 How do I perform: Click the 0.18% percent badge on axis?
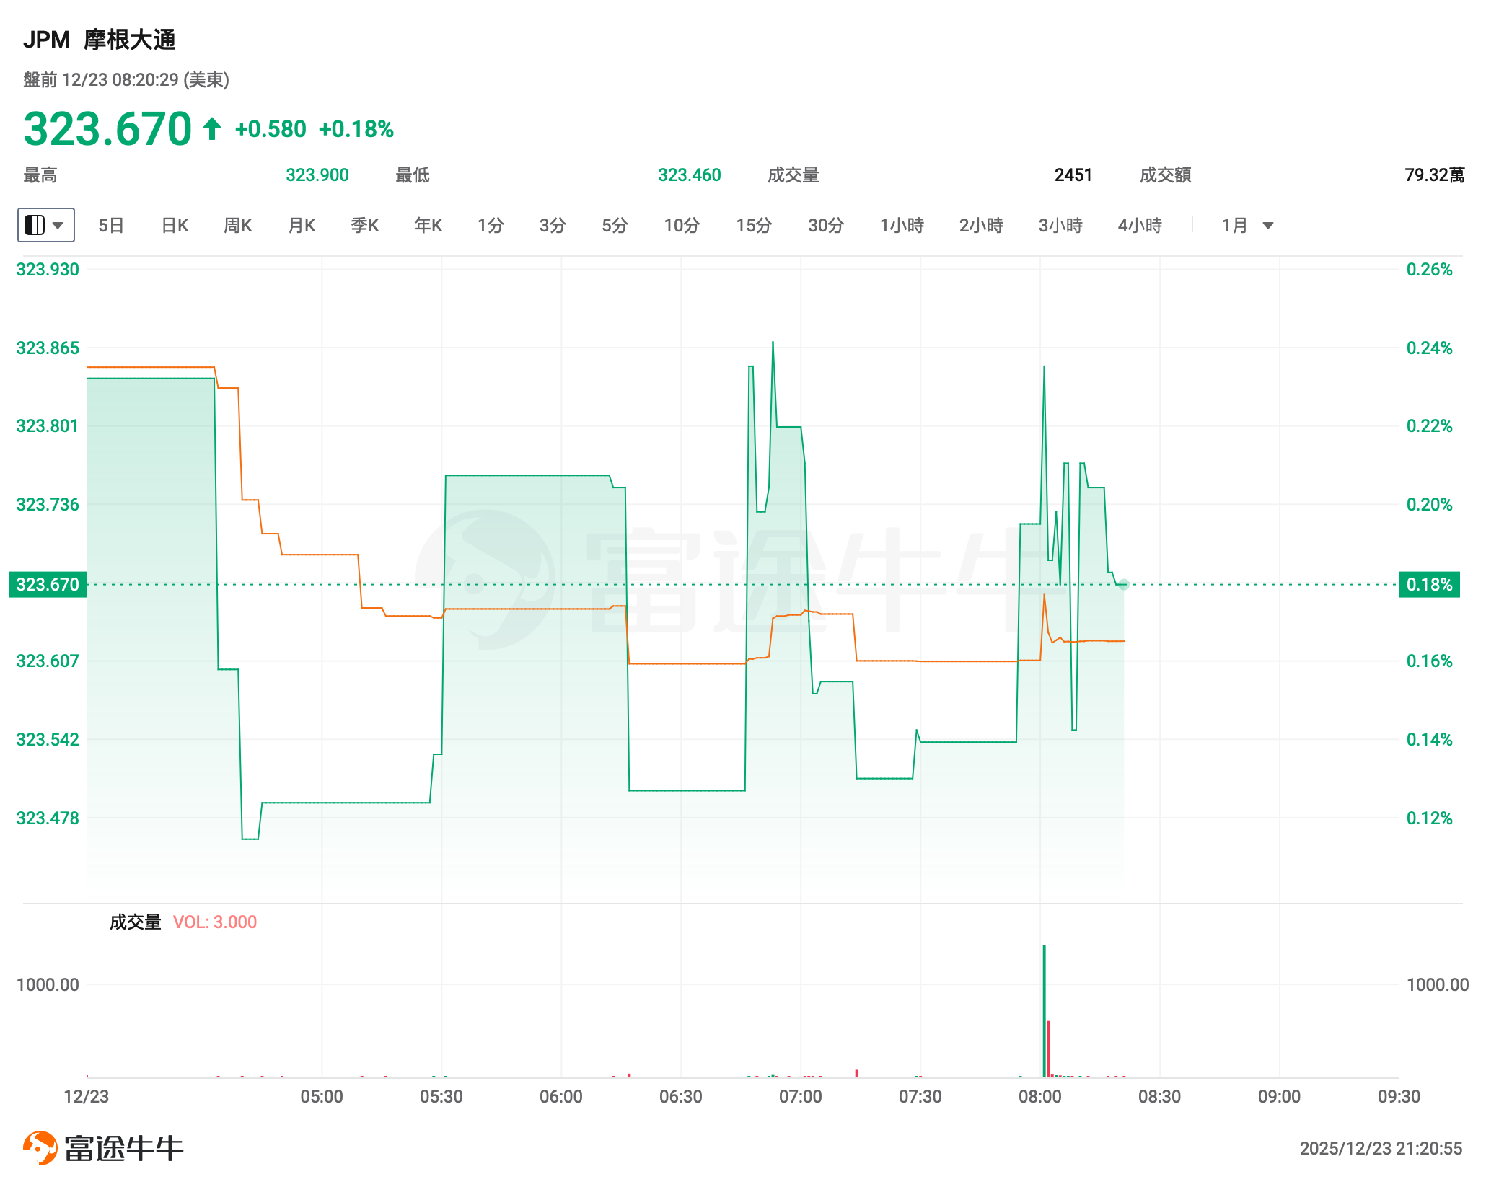click(x=1429, y=584)
